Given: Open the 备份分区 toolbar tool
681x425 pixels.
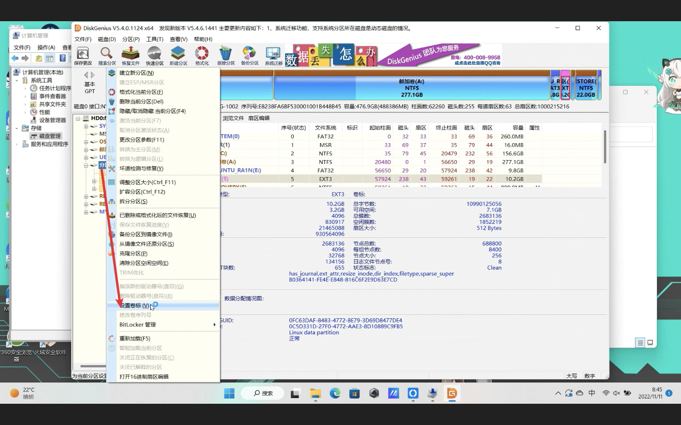Looking at the screenshot, I should click(x=250, y=56).
